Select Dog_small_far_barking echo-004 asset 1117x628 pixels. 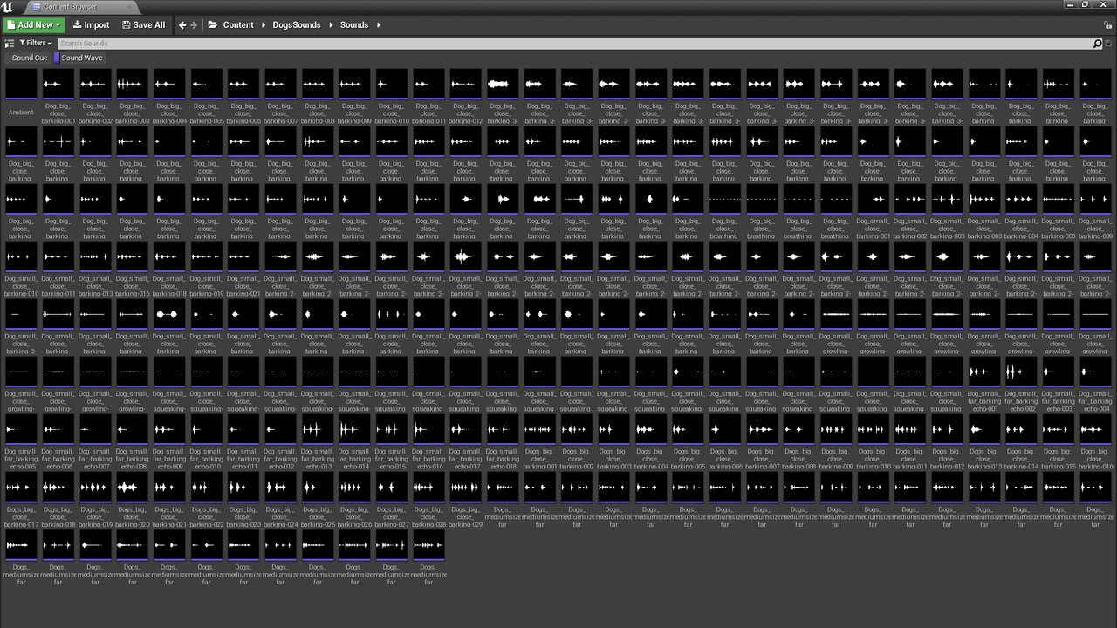coord(1095,382)
